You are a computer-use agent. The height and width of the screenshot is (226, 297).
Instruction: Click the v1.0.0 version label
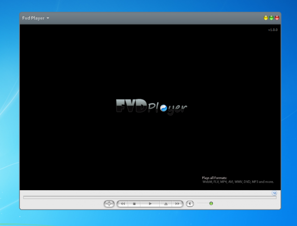273,30
